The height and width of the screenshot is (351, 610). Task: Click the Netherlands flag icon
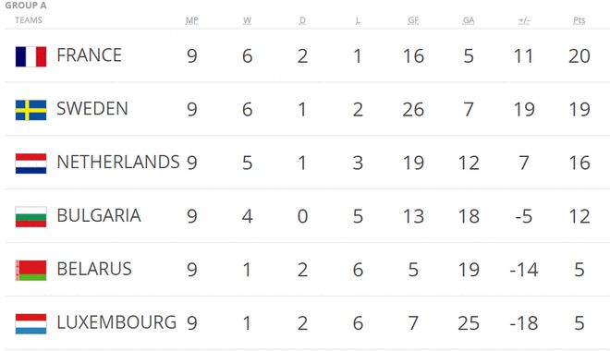tap(30, 163)
